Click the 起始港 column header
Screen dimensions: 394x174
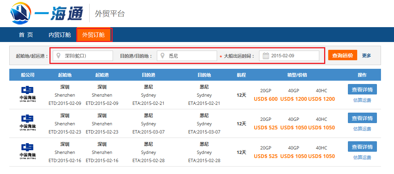point(102,75)
